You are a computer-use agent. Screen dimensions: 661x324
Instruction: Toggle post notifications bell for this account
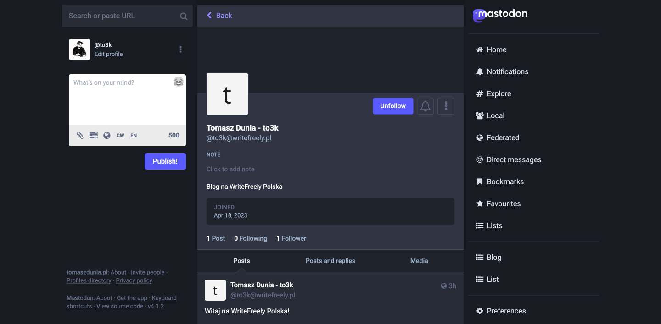[425, 106]
